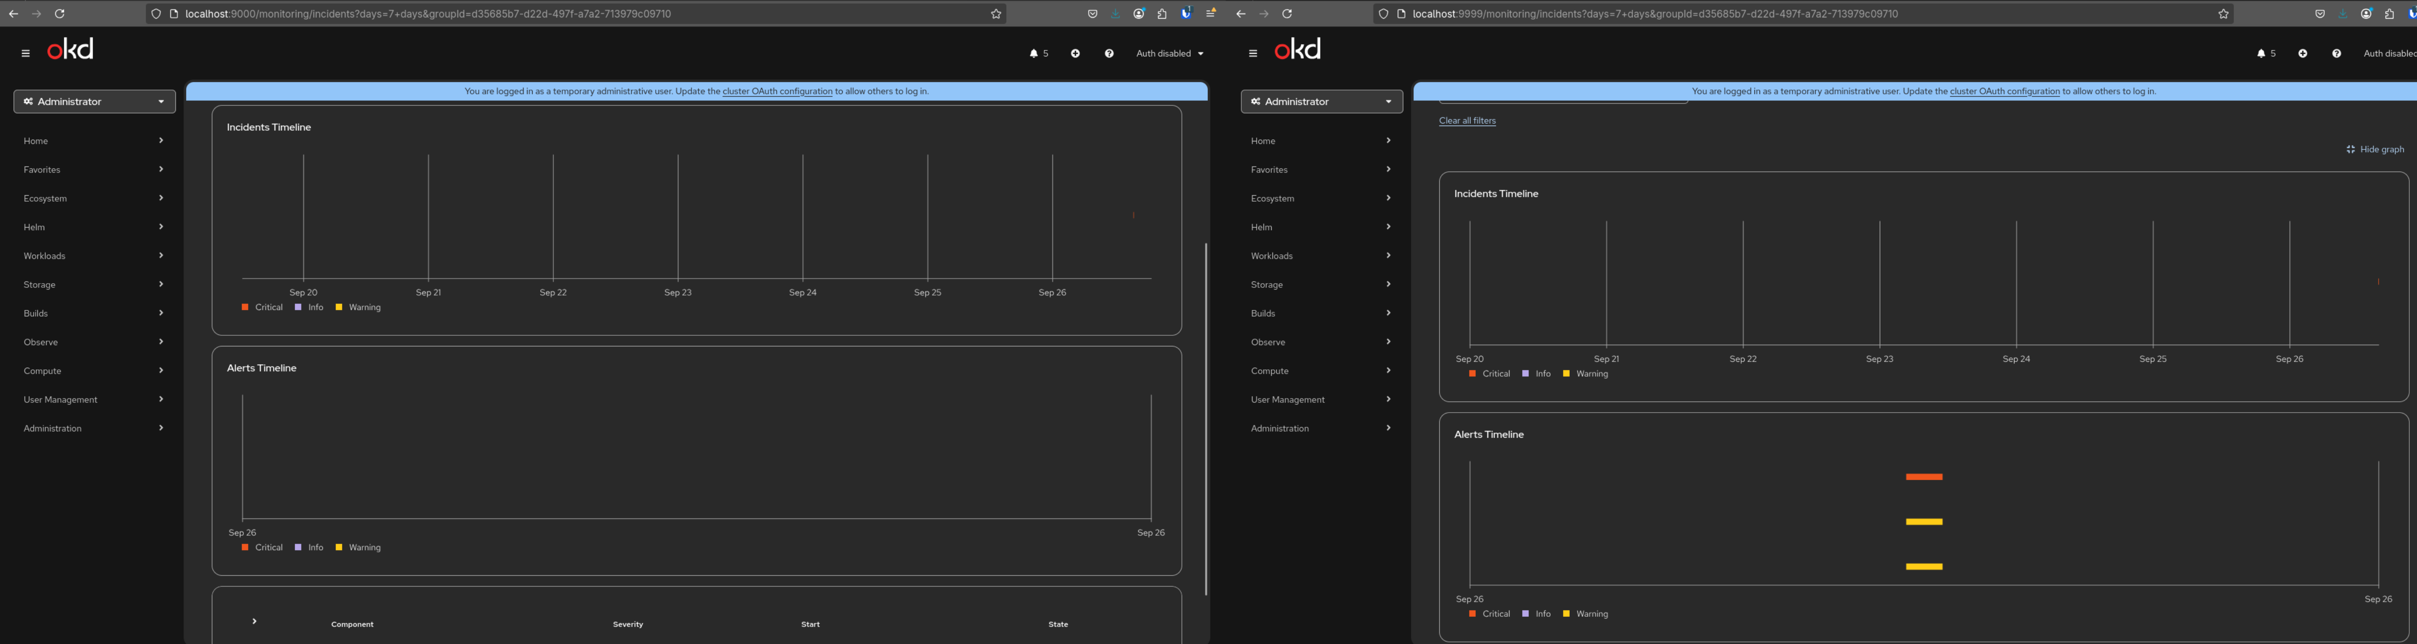Expand table row chevron above Component column
Image resolution: width=2417 pixels, height=644 pixels.
click(x=254, y=621)
